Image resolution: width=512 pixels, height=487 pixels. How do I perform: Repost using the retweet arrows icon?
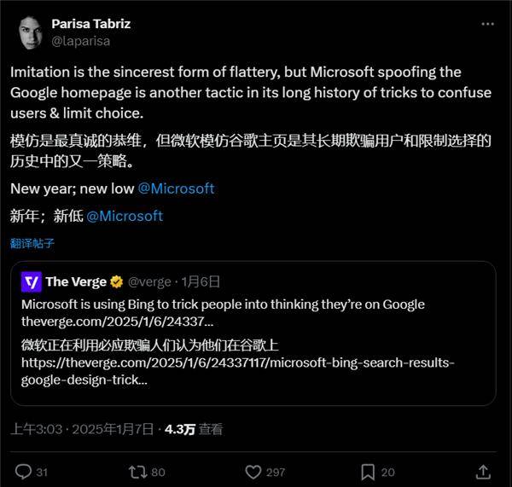(x=137, y=472)
